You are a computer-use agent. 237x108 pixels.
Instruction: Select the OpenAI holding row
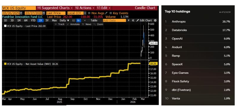[198, 39]
